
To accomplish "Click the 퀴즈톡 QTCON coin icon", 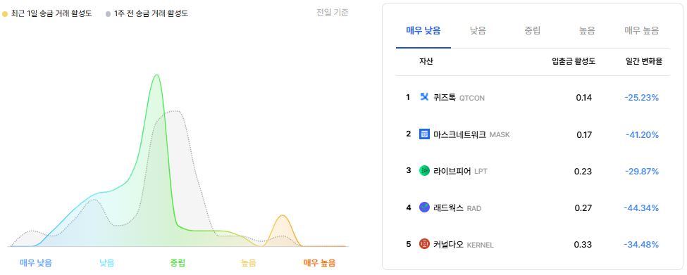I will pyautogui.click(x=424, y=97).
